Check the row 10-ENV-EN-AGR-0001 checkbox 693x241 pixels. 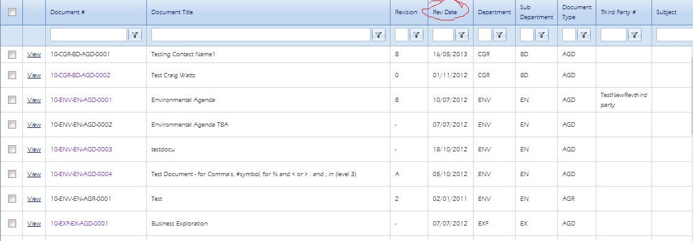pyautogui.click(x=12, y=199)
